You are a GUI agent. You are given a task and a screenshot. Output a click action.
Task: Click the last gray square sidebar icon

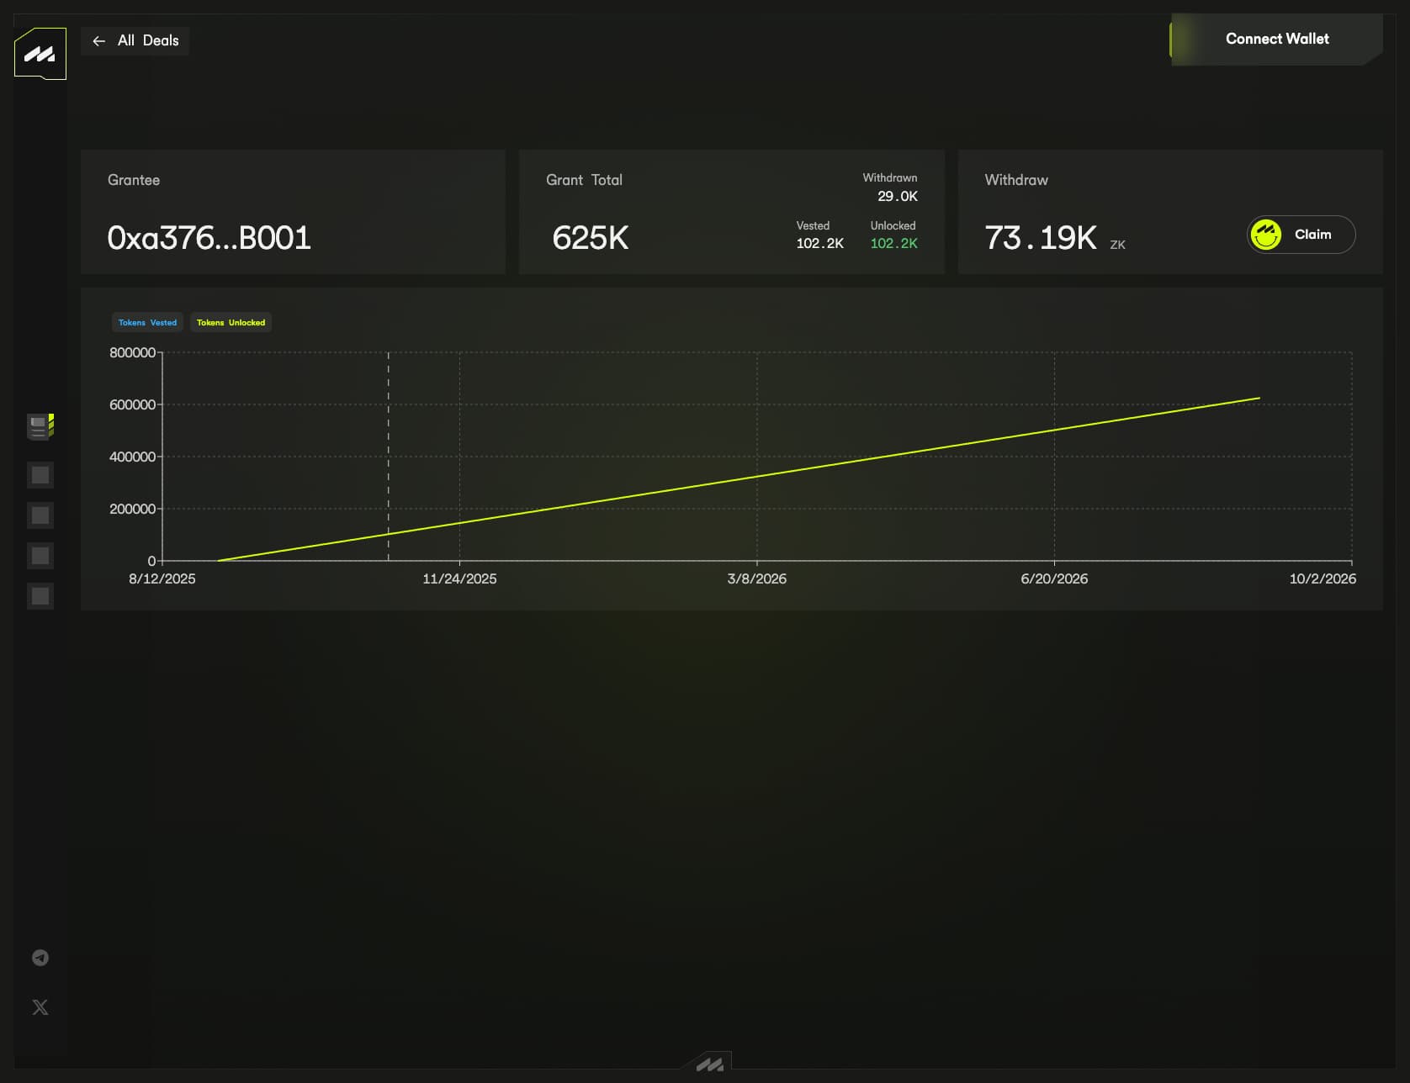(x=40, y=596)
